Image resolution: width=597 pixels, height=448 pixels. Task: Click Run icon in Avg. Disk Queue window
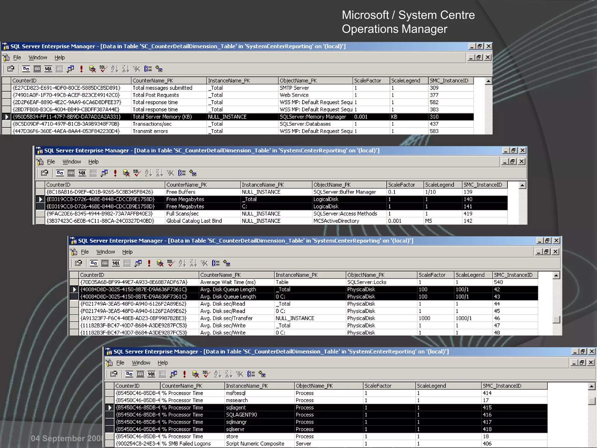[x=149, y=263]
